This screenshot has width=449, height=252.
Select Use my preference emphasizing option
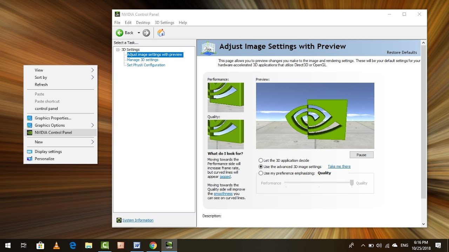click(x=287, y=173)
